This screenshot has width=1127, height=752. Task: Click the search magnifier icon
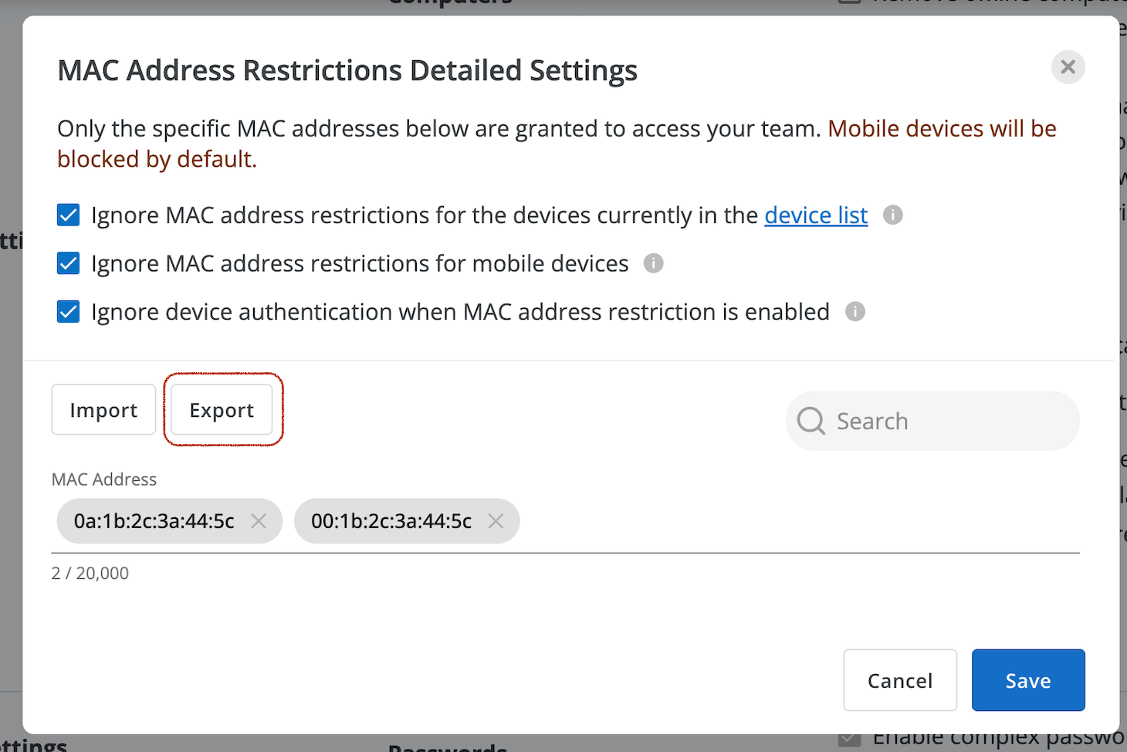[x=811, y=421]
